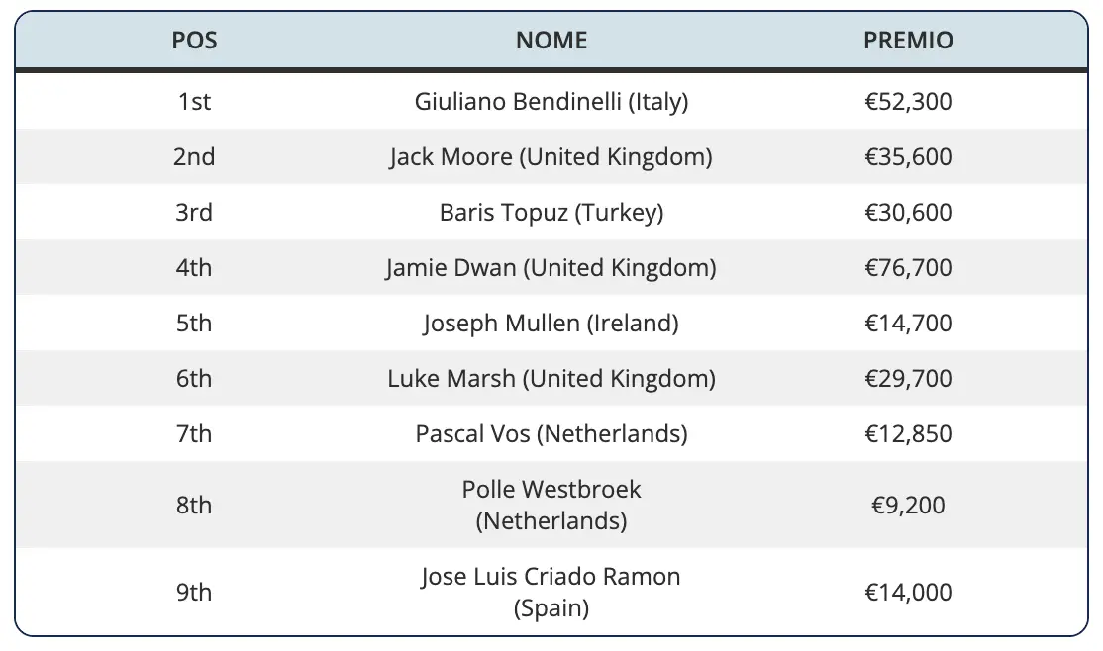Click the POS column header
This screenshot has width=1103, height=651.
coord(194,41)
